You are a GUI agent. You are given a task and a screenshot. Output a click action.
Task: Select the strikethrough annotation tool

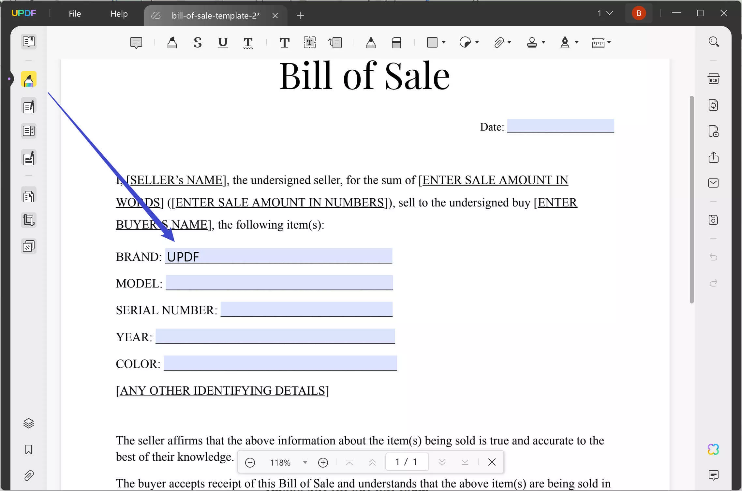[197, 42]
